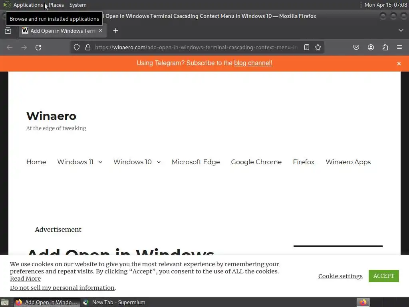Click the Winaero site title
Image resolution: width=409 pixels, height=307 pixels.
click(x=51, y=116)
